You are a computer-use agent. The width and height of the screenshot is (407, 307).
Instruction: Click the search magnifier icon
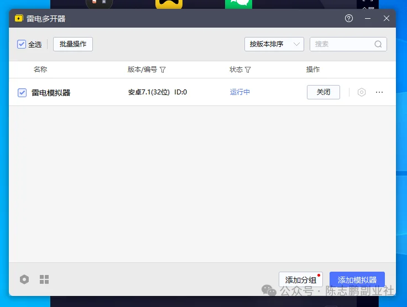(378, 44)
